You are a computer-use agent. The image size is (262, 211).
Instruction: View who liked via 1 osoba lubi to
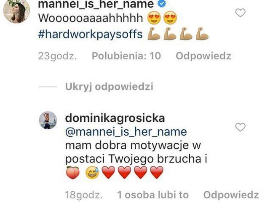coord(153,195)
